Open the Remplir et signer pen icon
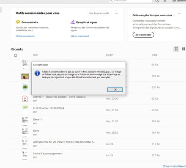 click(73, 22)
